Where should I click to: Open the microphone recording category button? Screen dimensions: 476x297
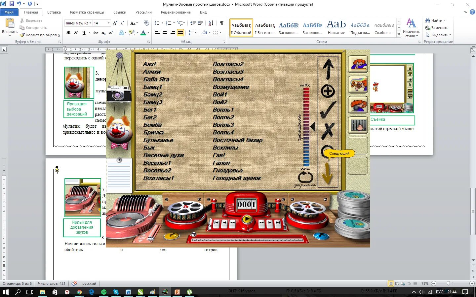click(x=358, y=105)
